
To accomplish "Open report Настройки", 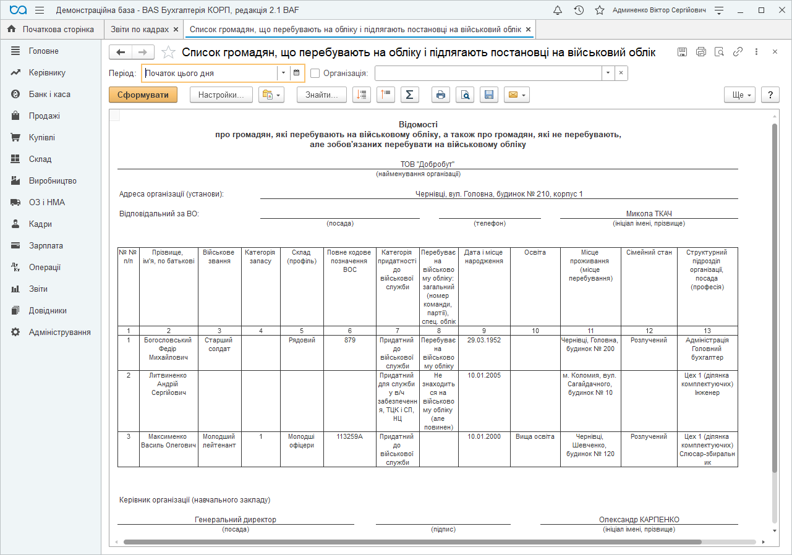I will click(x=221, y=95).
